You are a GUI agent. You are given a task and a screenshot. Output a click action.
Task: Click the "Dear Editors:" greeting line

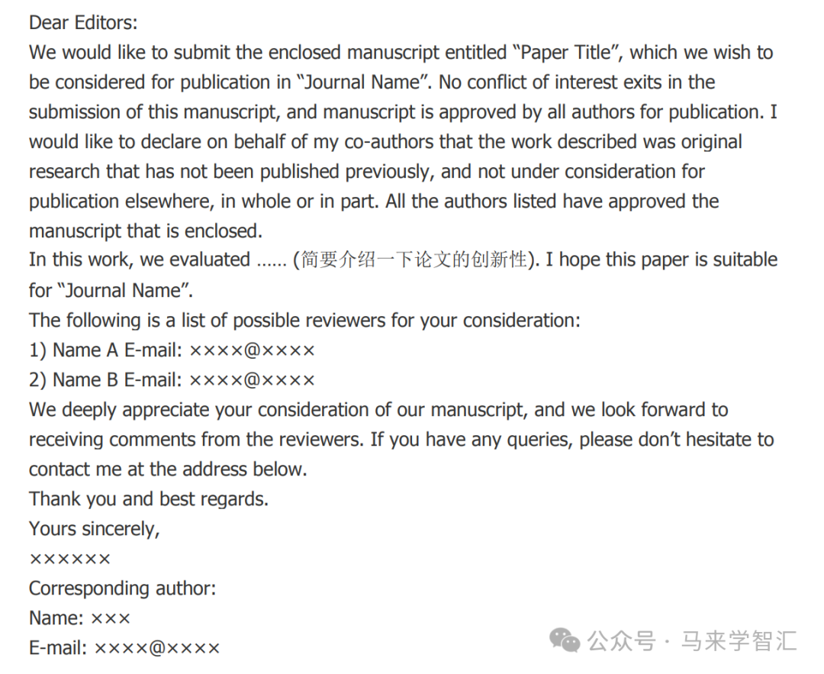coord(83,23)
